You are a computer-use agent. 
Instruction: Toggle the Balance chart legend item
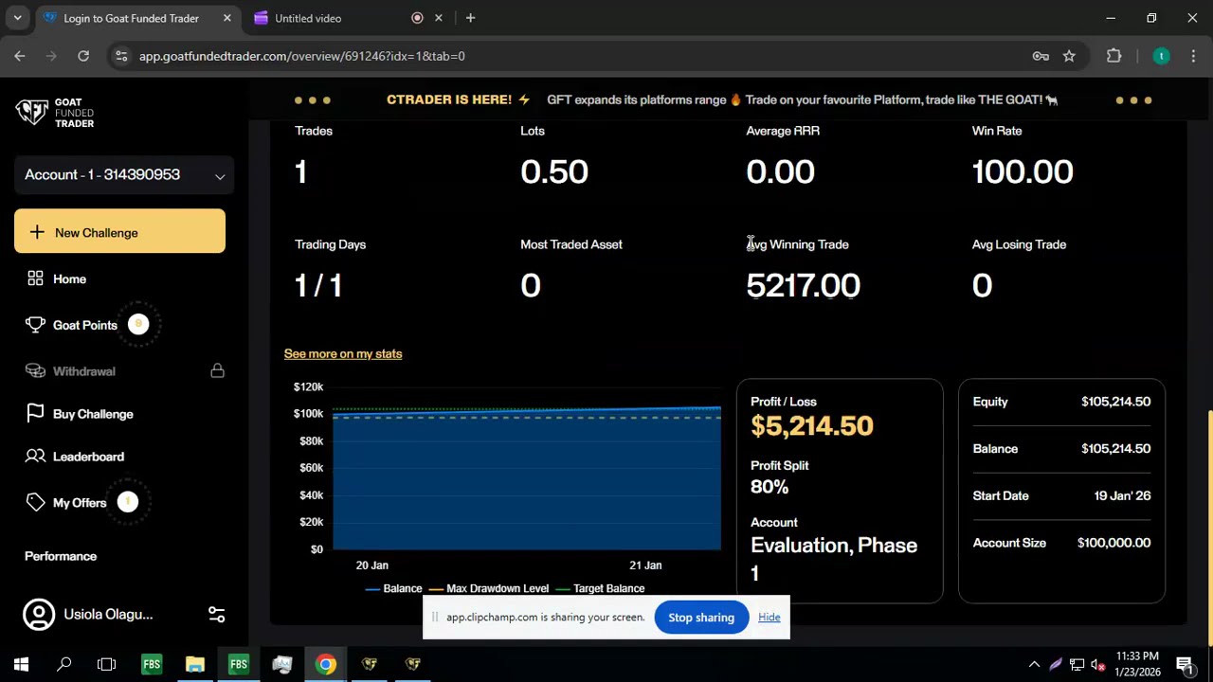[x=393, y=588]
